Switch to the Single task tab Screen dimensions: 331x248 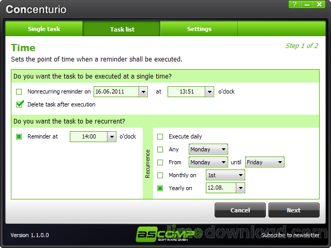tap(44, 29)
